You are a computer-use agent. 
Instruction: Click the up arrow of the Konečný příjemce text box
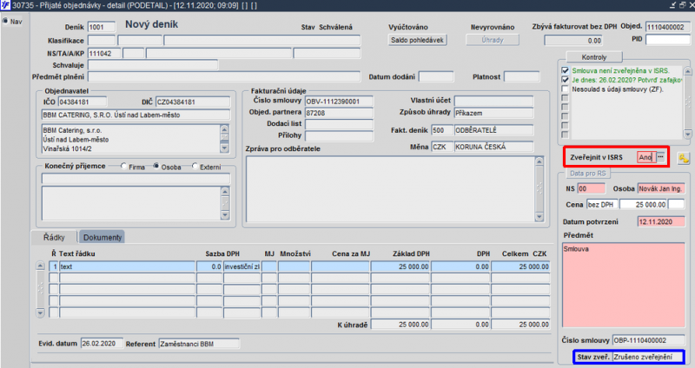click(225, 191)
